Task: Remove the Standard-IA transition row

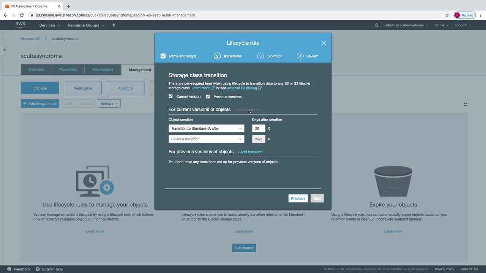Action: (268, 129)
